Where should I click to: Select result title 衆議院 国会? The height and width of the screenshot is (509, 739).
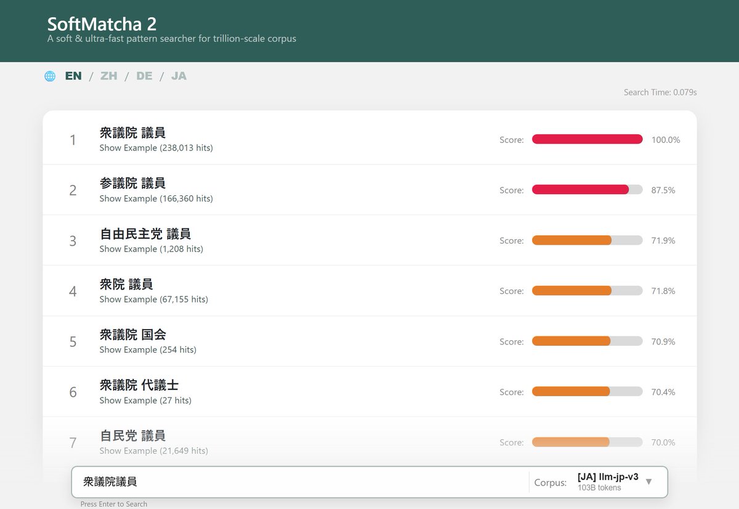pyautogui.click(x=132, y=335)
